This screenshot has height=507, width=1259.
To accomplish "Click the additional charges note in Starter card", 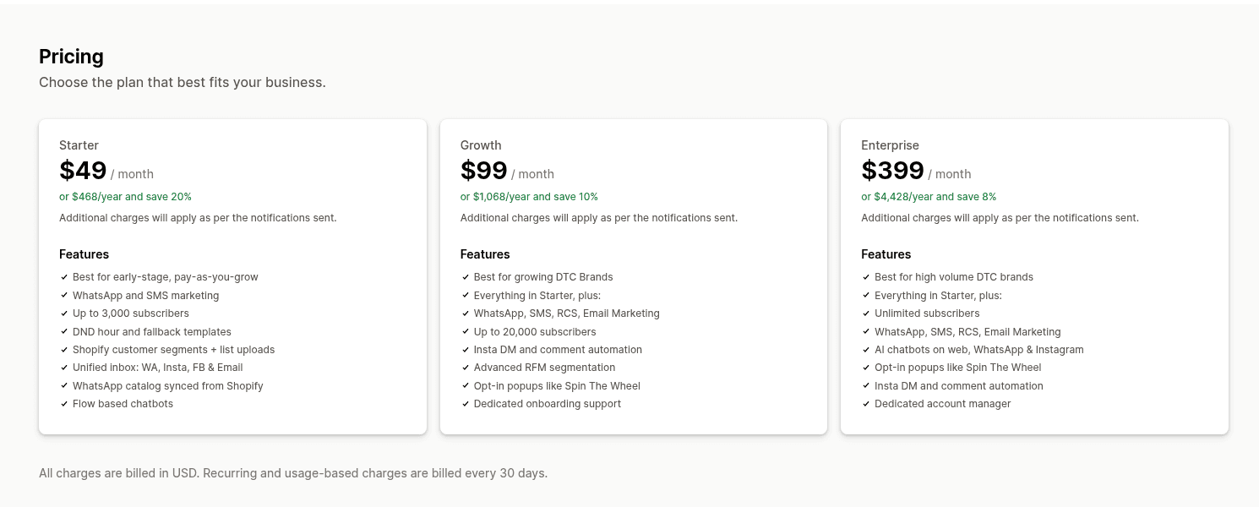I will coord(198,218).
